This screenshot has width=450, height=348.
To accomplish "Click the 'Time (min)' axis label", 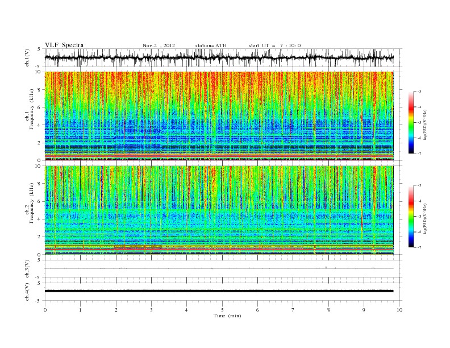I will click(227, 316).
